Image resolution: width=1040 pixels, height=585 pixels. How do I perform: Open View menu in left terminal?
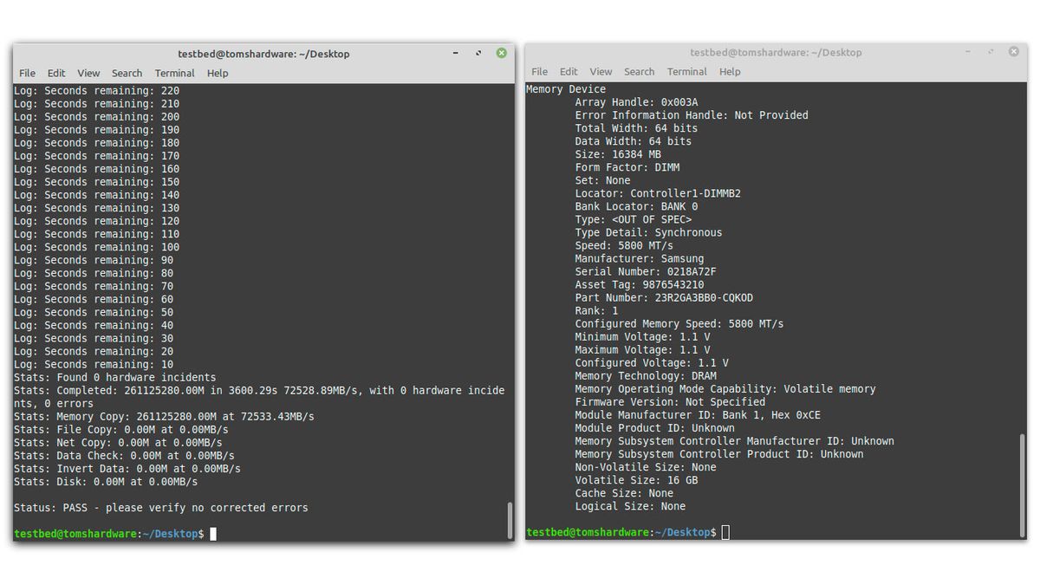tap(88, 73)
